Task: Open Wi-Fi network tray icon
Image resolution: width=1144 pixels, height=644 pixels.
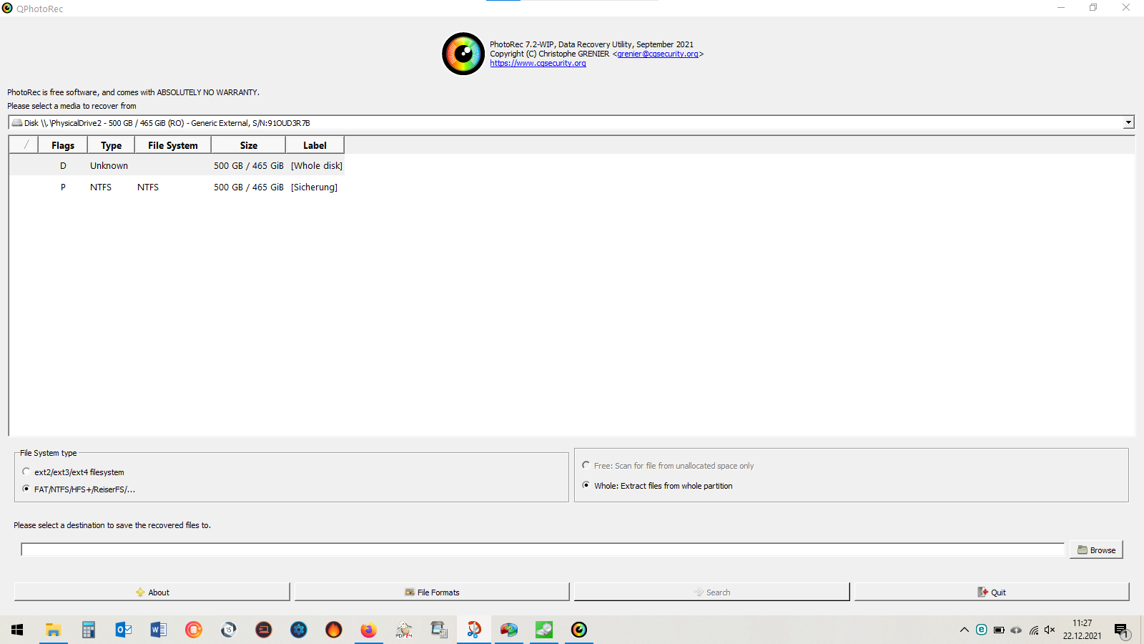Action: pos(1033,630)
